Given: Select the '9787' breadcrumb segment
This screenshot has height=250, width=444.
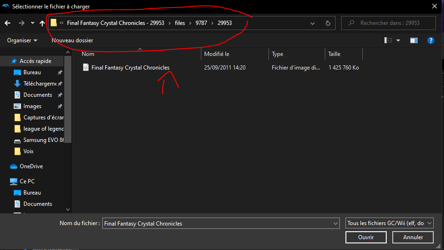Looking at the screenshot, I should [x=201, y=23].
